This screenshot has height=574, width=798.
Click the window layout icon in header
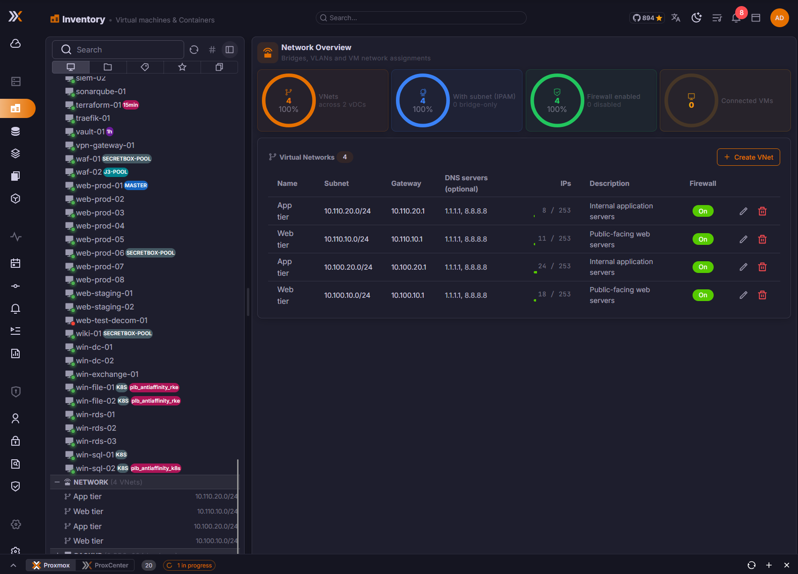pos(756,18)
